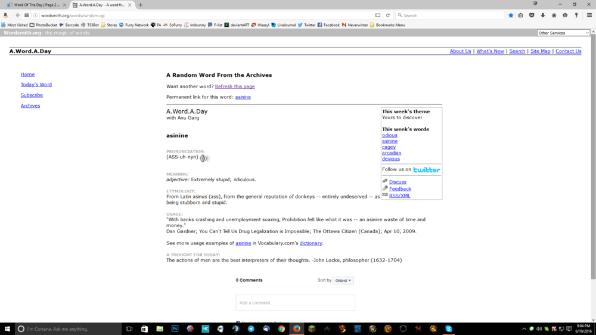Open the Sort by Oldest dropdown

tap(343, 281)
